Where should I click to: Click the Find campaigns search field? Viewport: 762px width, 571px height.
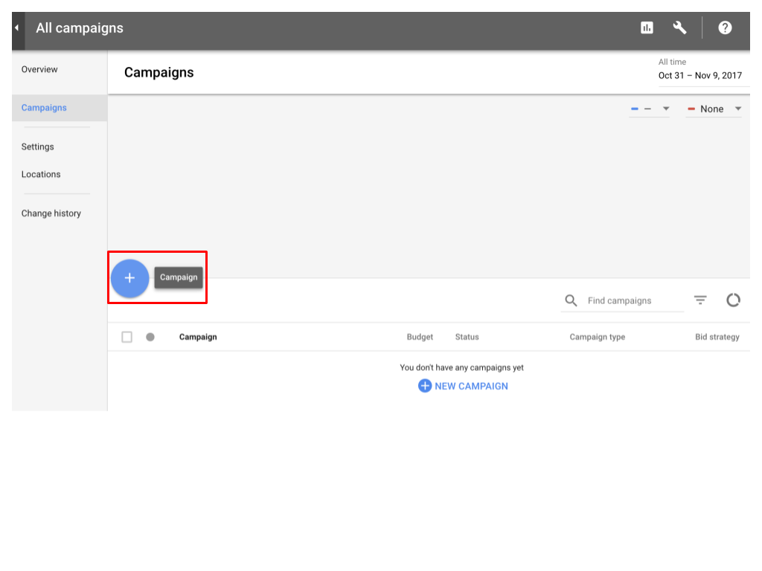pos(633,301)
